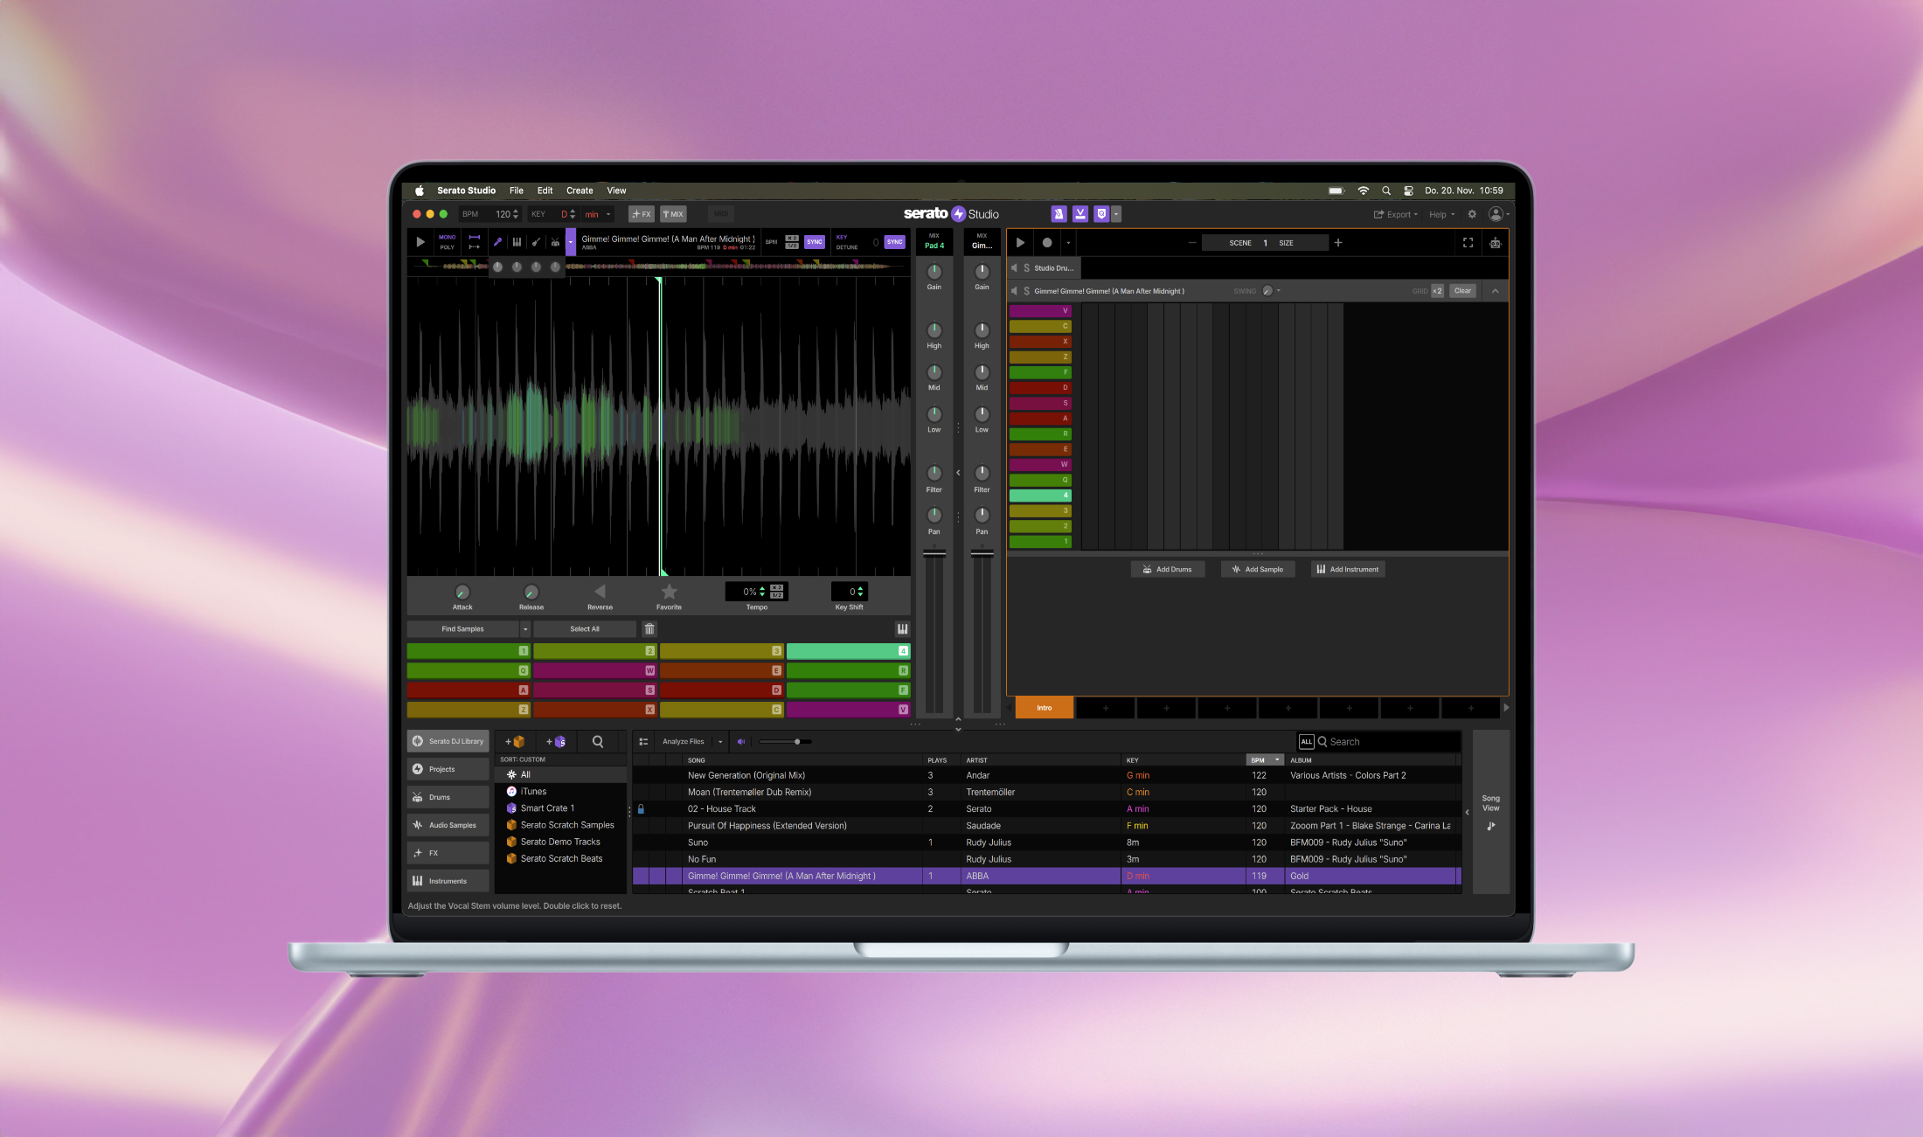Open the key min/maj dropdown

595,213
